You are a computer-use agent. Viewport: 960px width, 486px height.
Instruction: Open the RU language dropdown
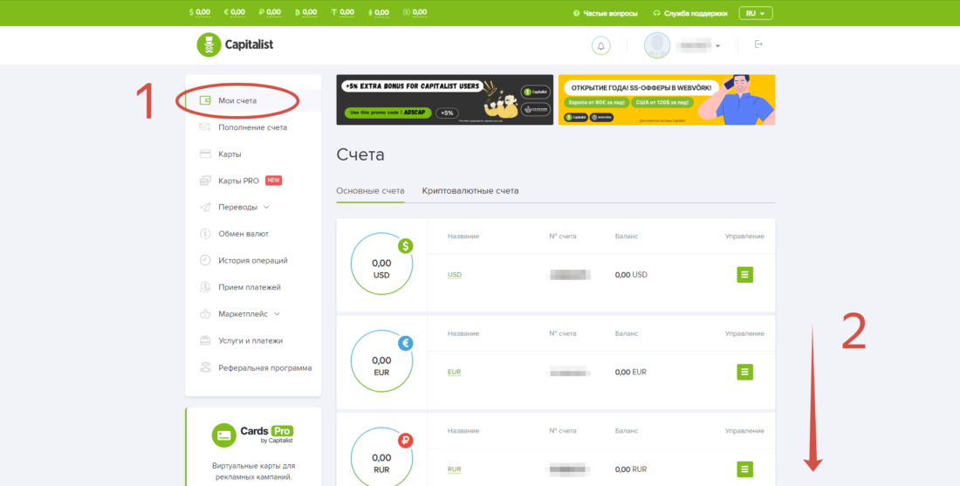756,13
